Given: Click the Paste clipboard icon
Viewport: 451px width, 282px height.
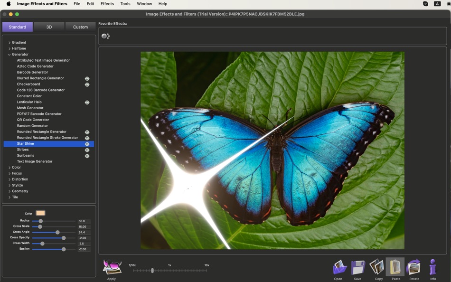Looking at the screenshot, I should point(395,267).
